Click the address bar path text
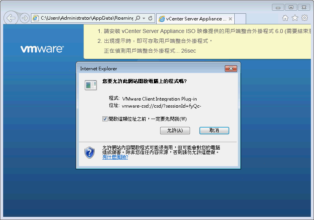 coord(87,18)
